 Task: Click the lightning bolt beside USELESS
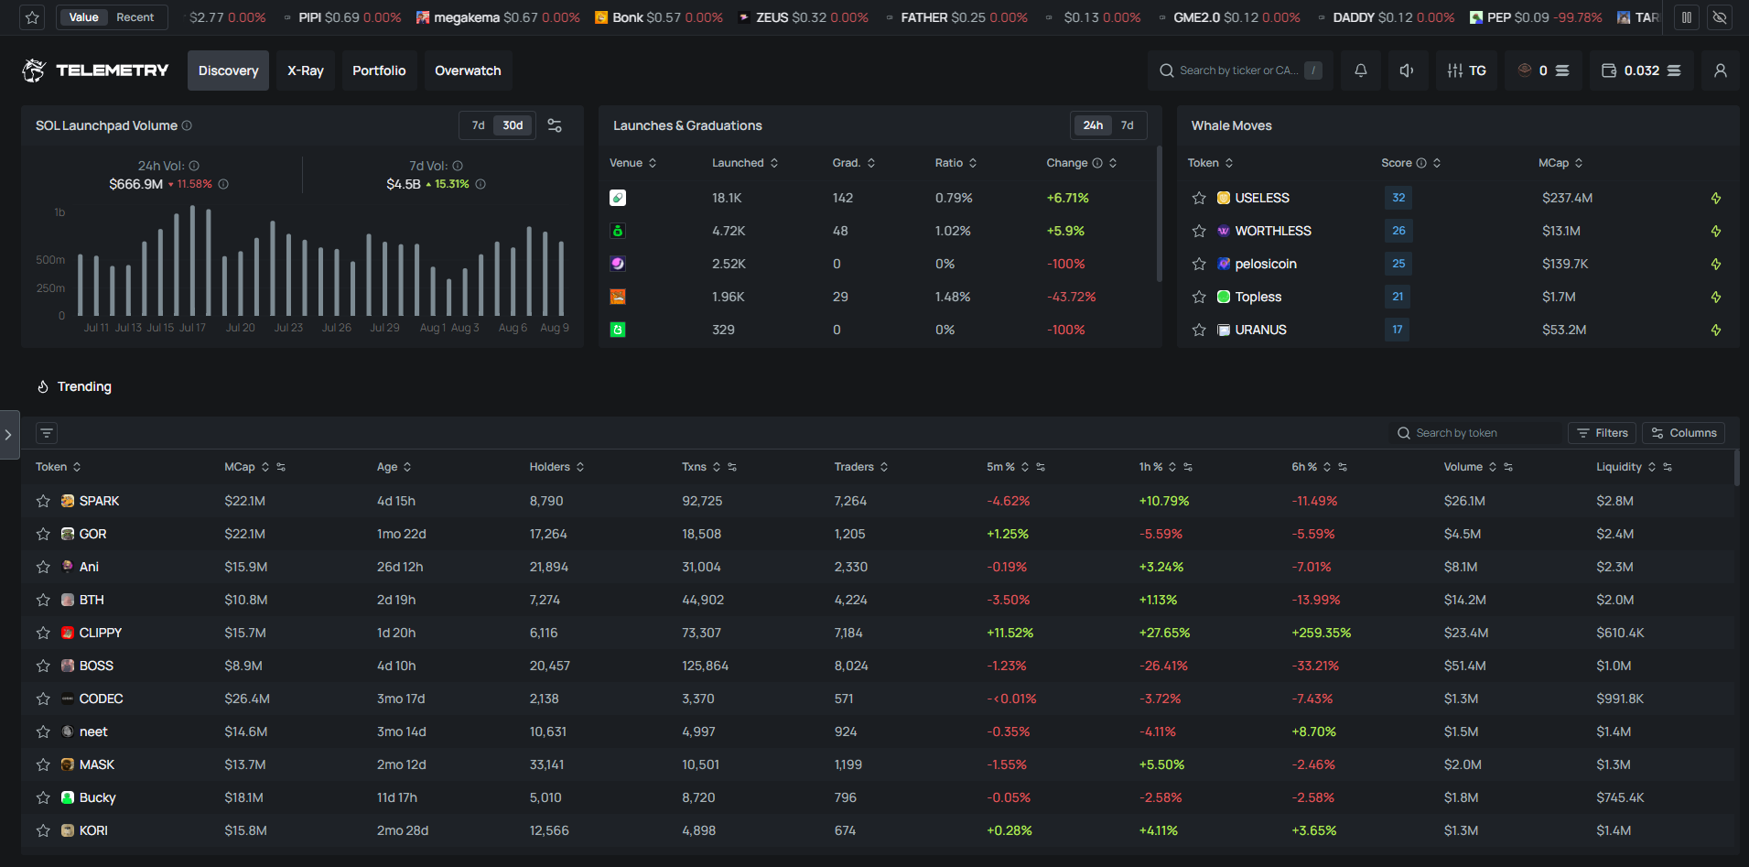pyautogui.click(x=1716, y=198)
